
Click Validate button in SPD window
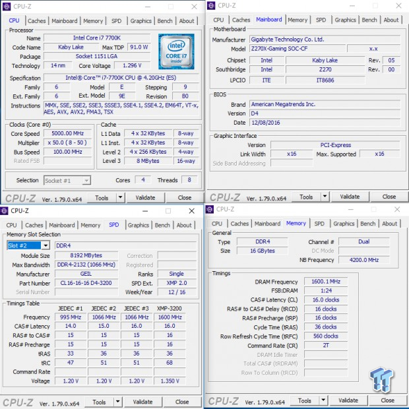click(142, 402)
